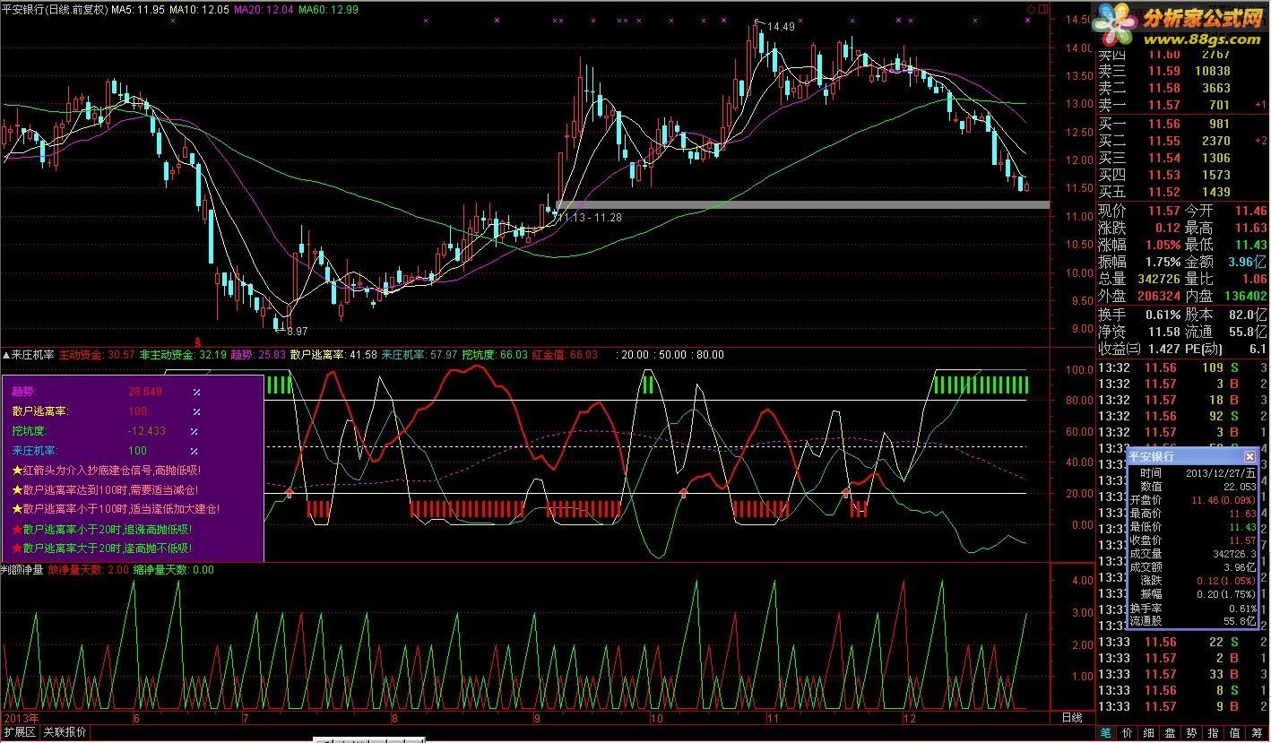The width and height of the screenshot is (1271, 743).
Task: Click the 趋势 28.849 row in purple panel
Action: [x=106, y=392]
